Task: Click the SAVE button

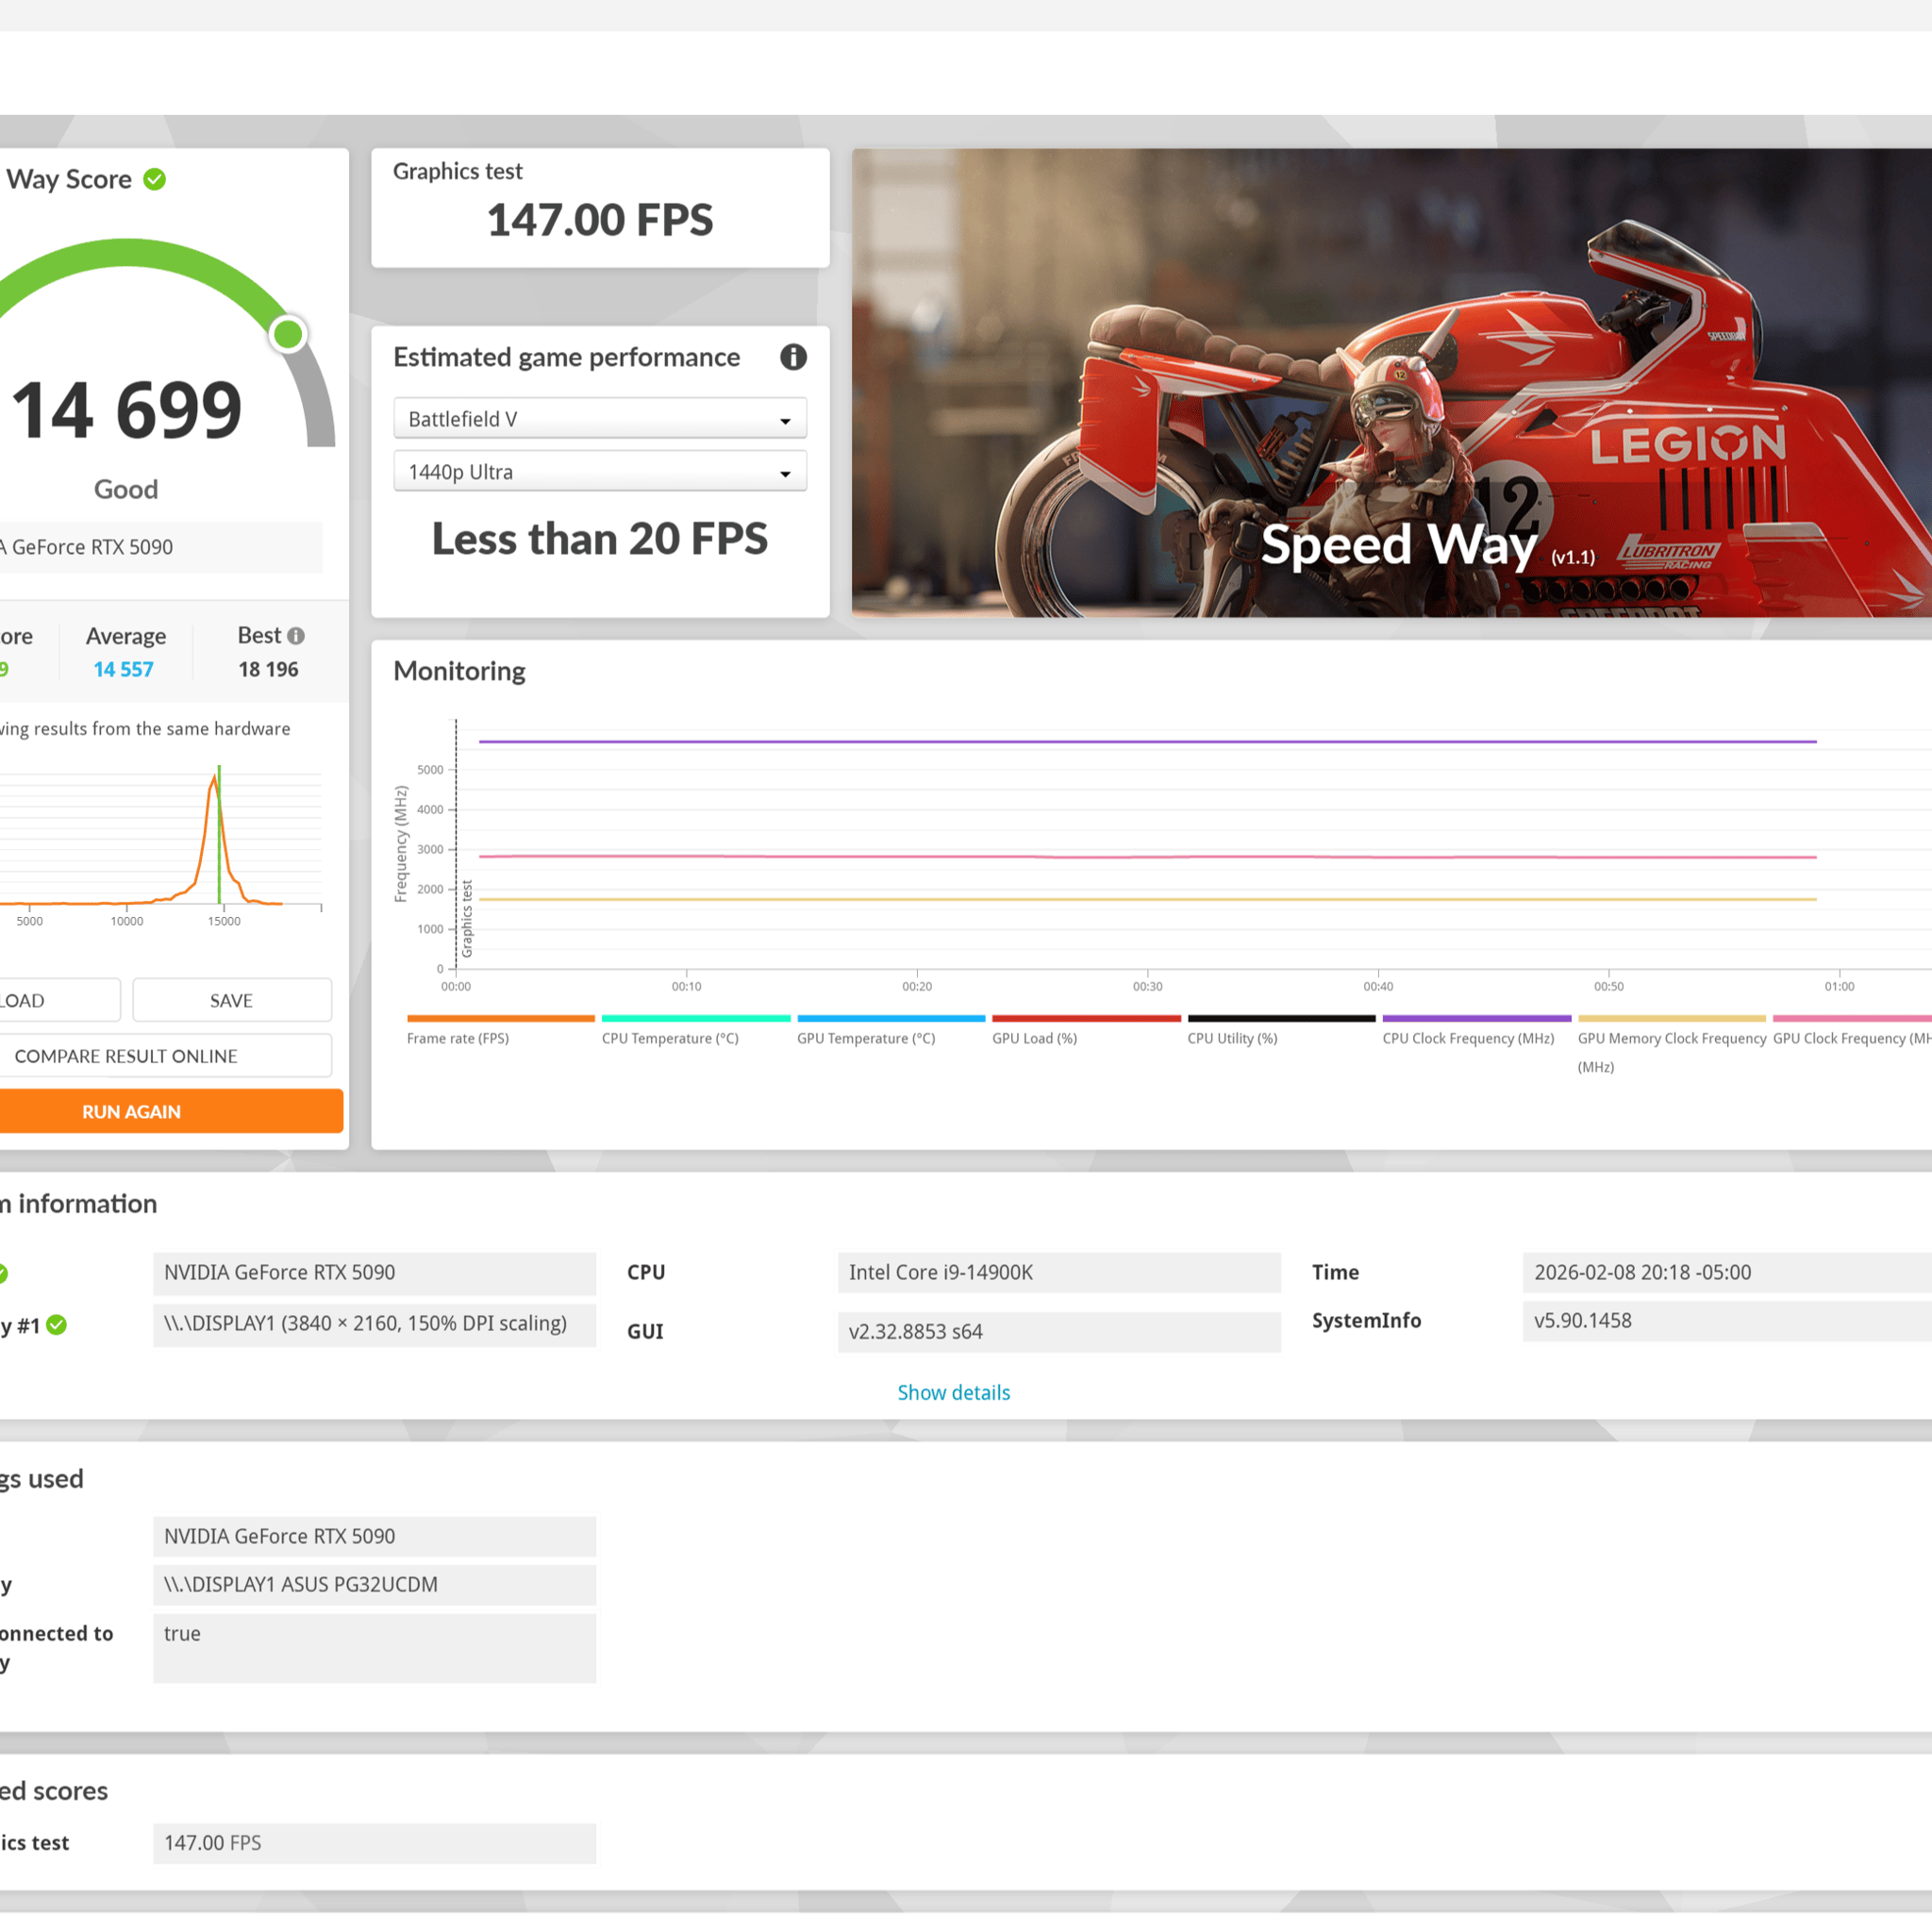Action: pos(232,1000)
